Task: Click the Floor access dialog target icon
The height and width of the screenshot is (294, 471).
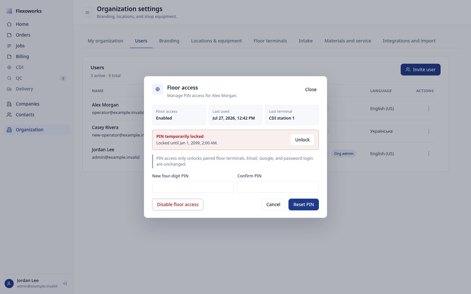Action: click(158, 89)
